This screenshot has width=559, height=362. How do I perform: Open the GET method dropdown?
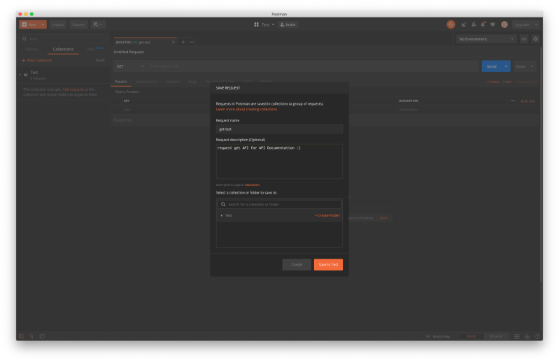(130, 66)
